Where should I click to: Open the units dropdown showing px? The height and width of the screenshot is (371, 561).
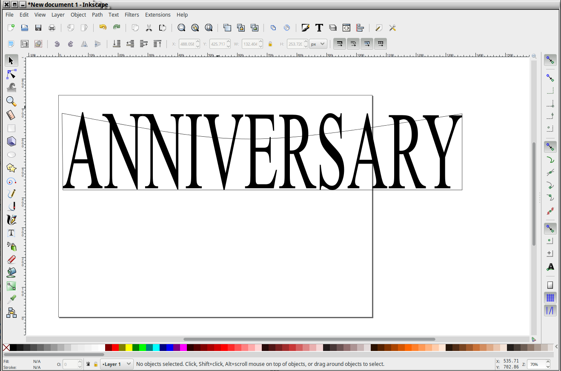pyautogui.click(x=318, y=44)
